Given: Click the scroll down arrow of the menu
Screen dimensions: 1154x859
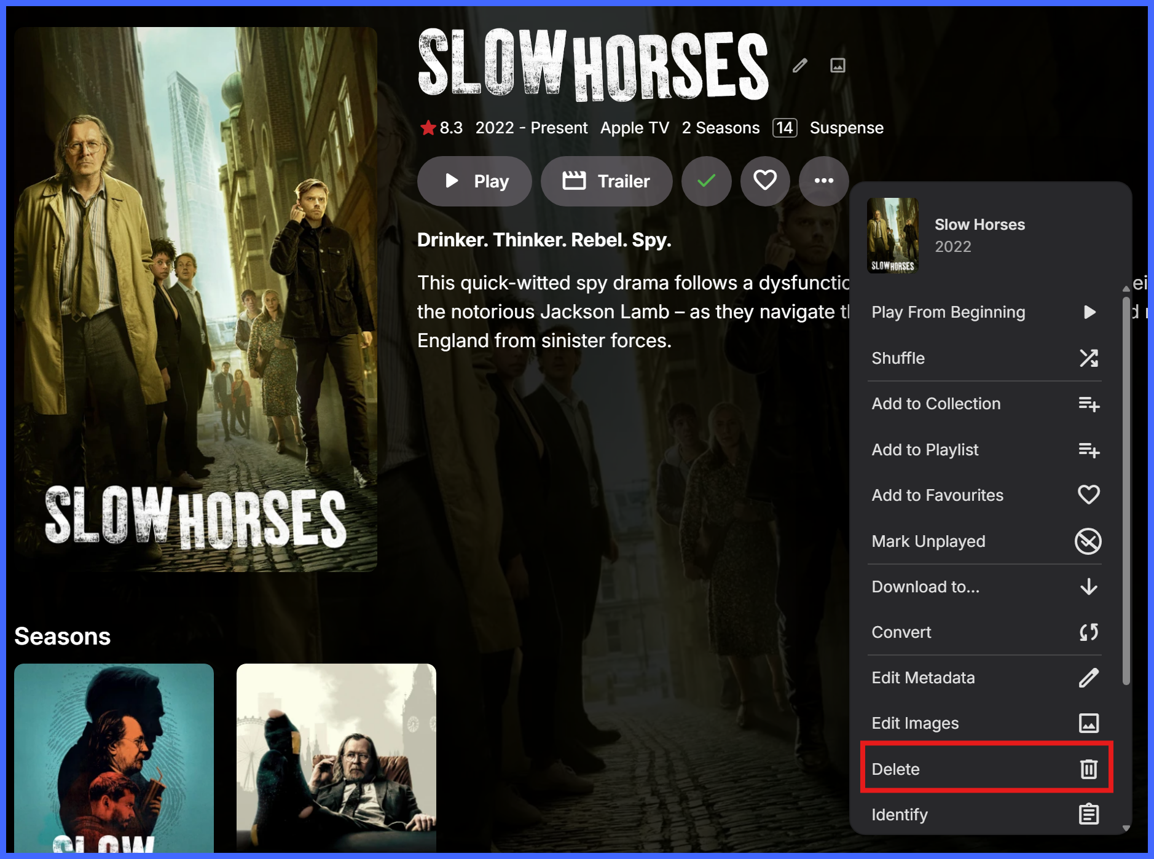Looking at the screenshot, I should [x=1126, y=828].
